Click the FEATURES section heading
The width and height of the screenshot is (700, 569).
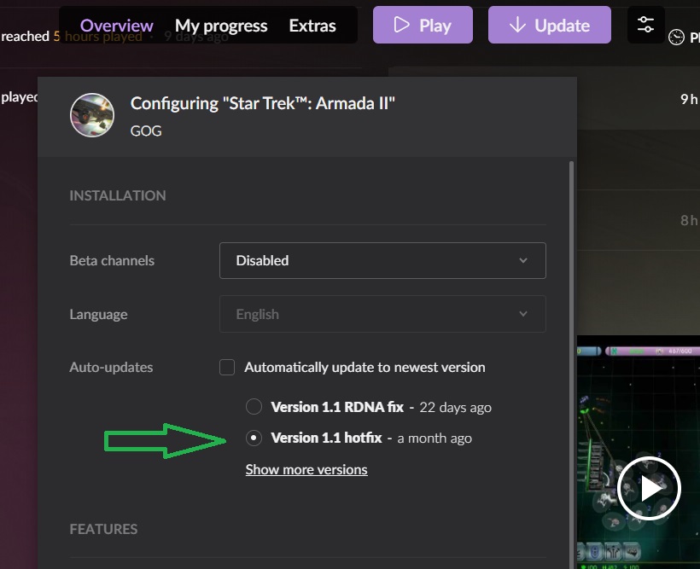[x=103, y=529]
